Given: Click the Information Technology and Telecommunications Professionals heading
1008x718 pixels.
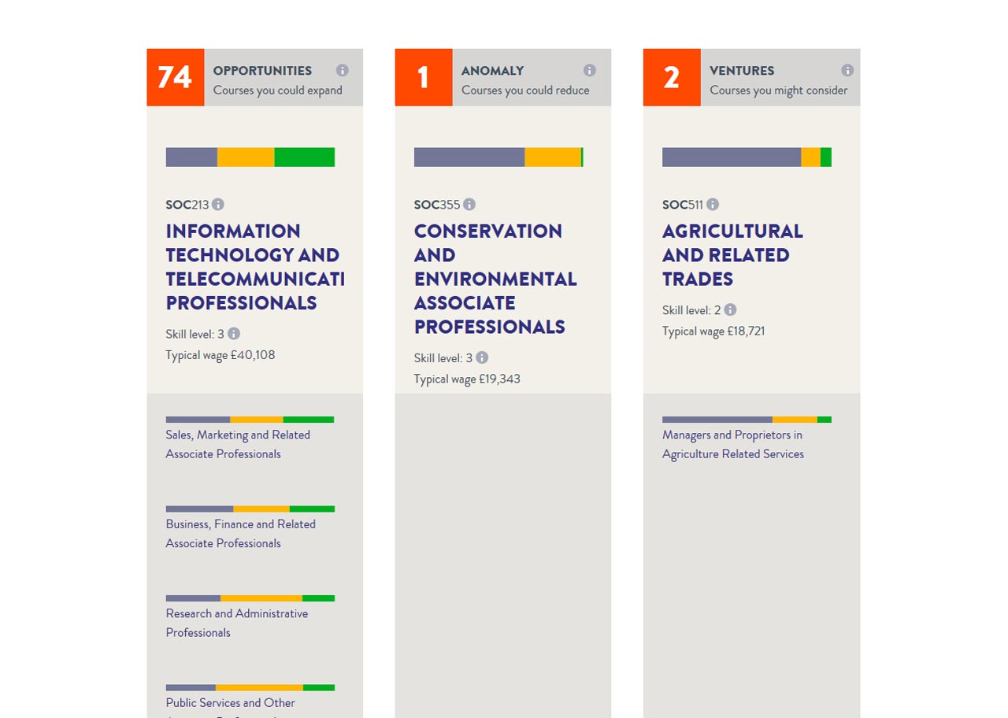Looking at the screenshot, I should pos(254,267).
